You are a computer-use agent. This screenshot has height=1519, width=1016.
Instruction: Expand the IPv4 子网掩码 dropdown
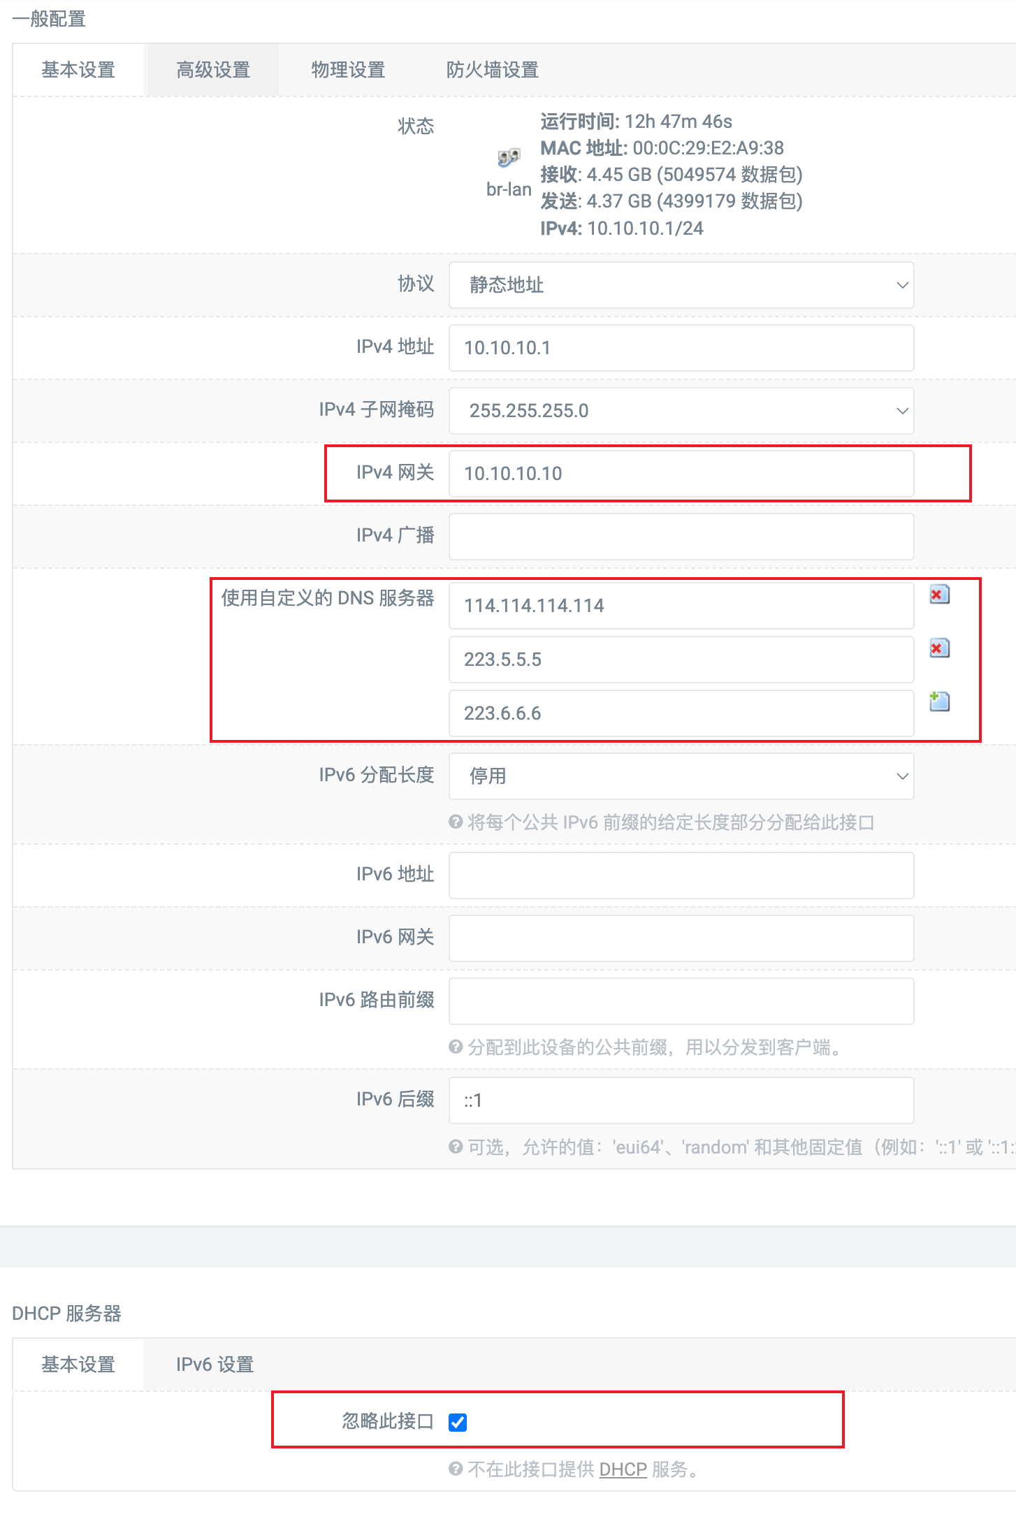681,411
